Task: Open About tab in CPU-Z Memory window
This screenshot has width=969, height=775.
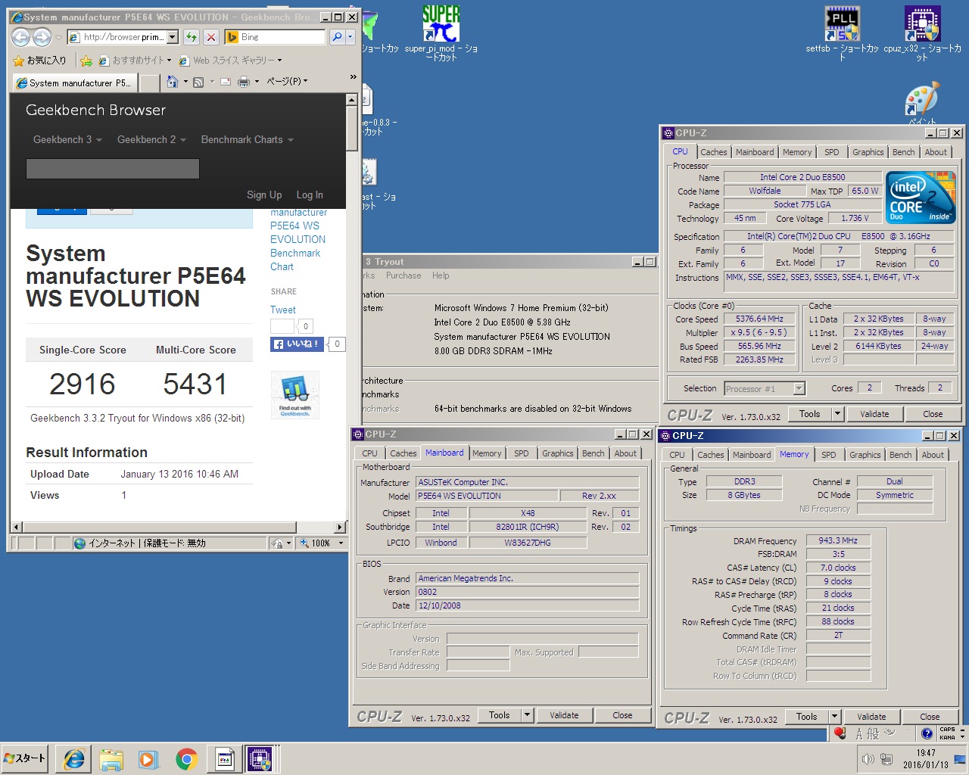Action: click(x=933, y=455)
